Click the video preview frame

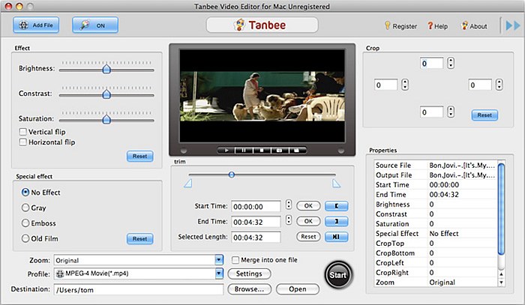coord(262,96)
